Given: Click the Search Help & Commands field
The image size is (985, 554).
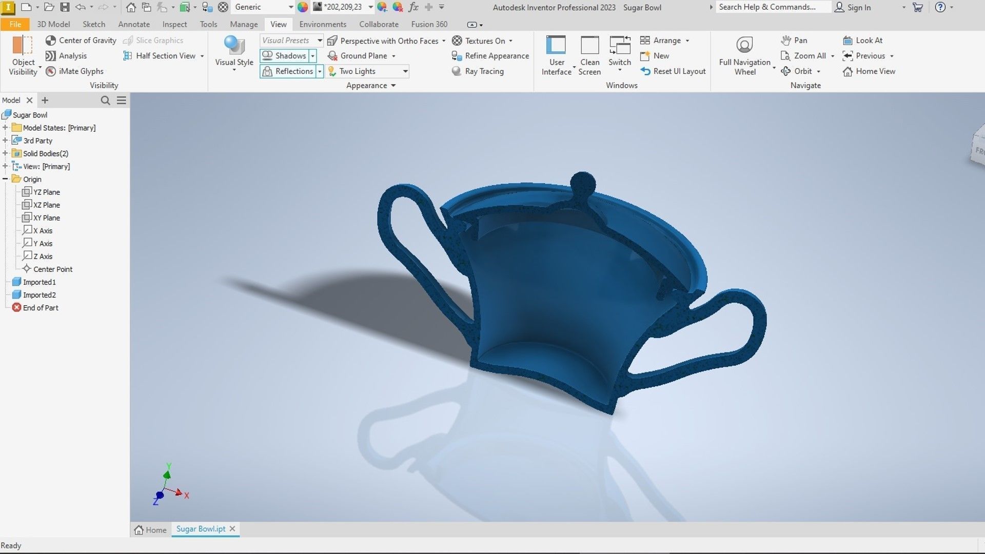Looking at the screenshot, I should pos(771,7).
